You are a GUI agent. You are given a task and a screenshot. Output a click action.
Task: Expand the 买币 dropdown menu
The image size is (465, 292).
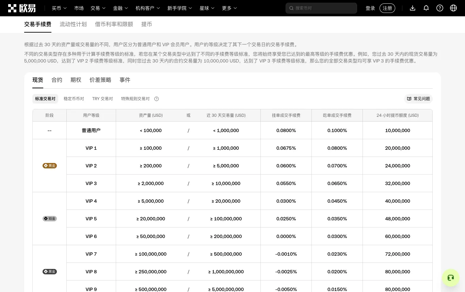pyautogui.click(x=59, y=8)
